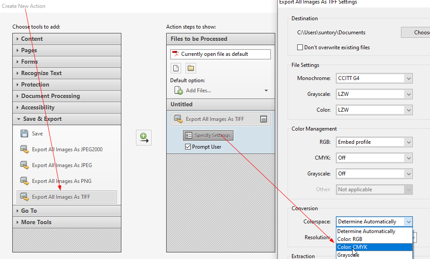Open the File Settings Grayscale LZW dropdown

(374, 94)
